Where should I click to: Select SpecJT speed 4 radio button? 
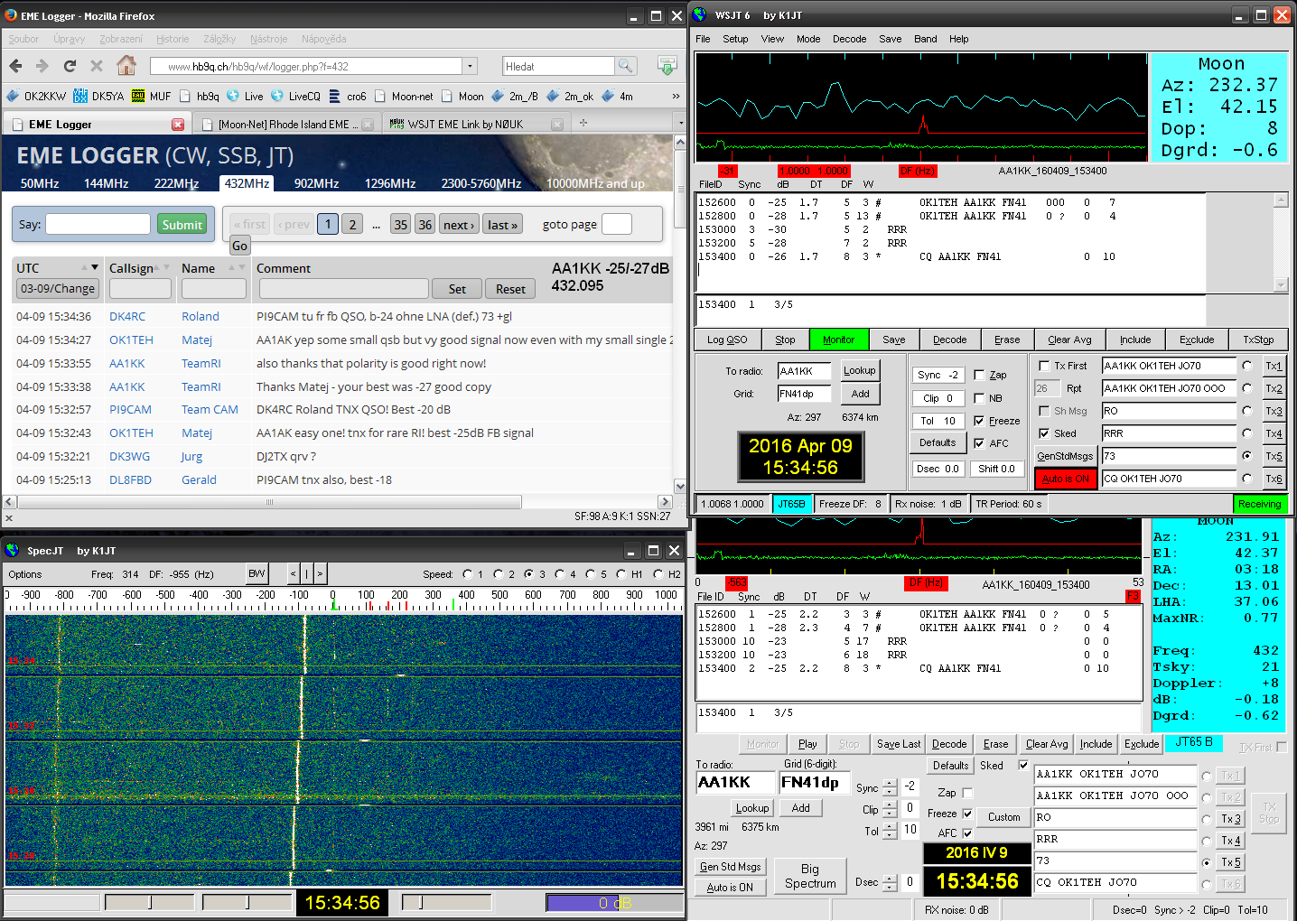(560, 574)
